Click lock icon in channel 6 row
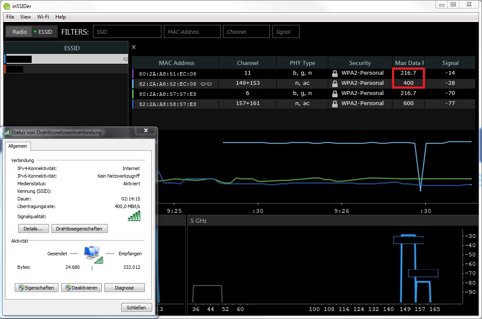The height and width of the screenshot is (319, 482). coord(335,94)
